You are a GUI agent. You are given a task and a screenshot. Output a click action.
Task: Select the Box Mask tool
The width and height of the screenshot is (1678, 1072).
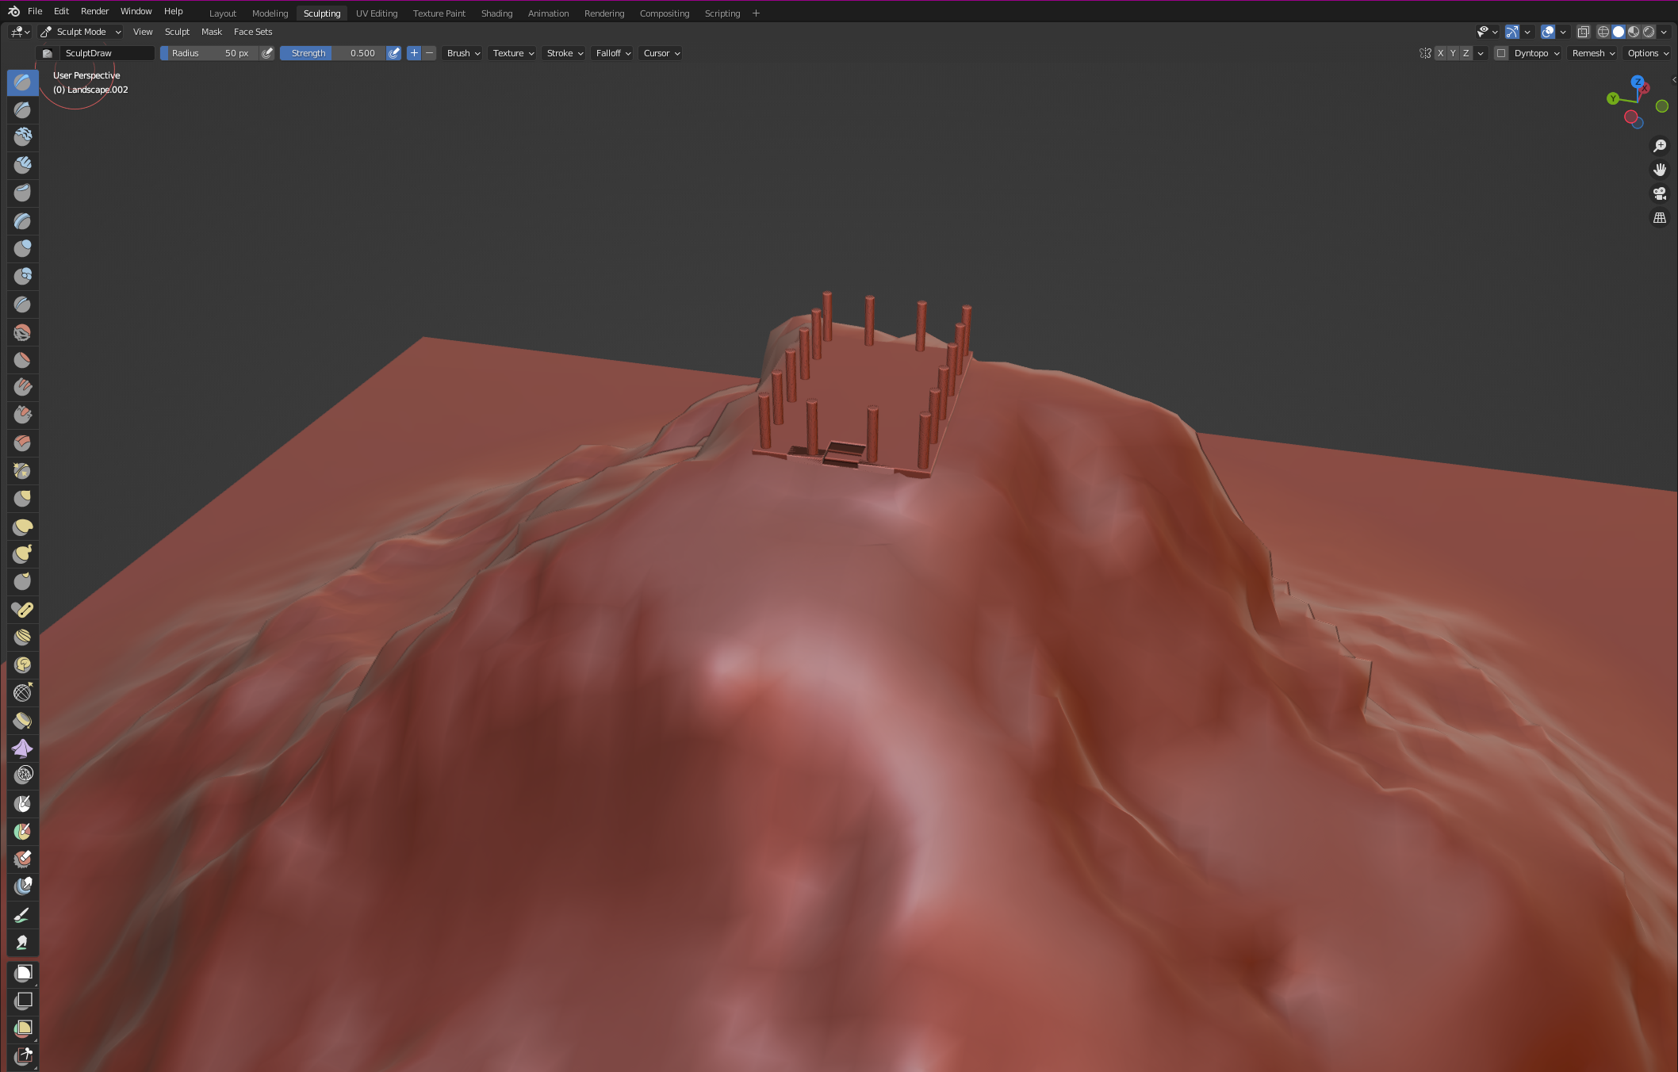coord(23,973)
